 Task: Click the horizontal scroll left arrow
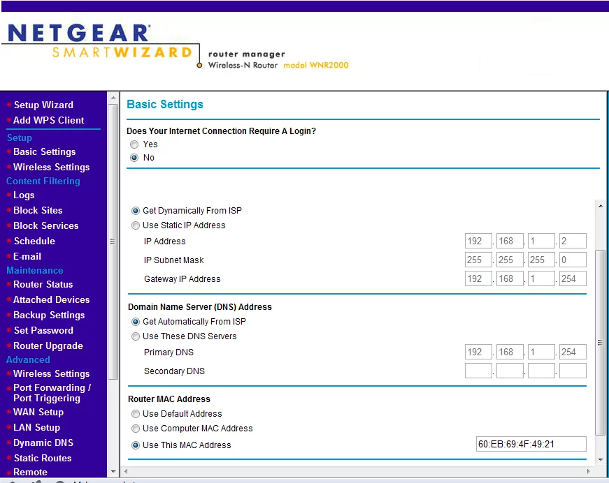[x=125, y=471]
